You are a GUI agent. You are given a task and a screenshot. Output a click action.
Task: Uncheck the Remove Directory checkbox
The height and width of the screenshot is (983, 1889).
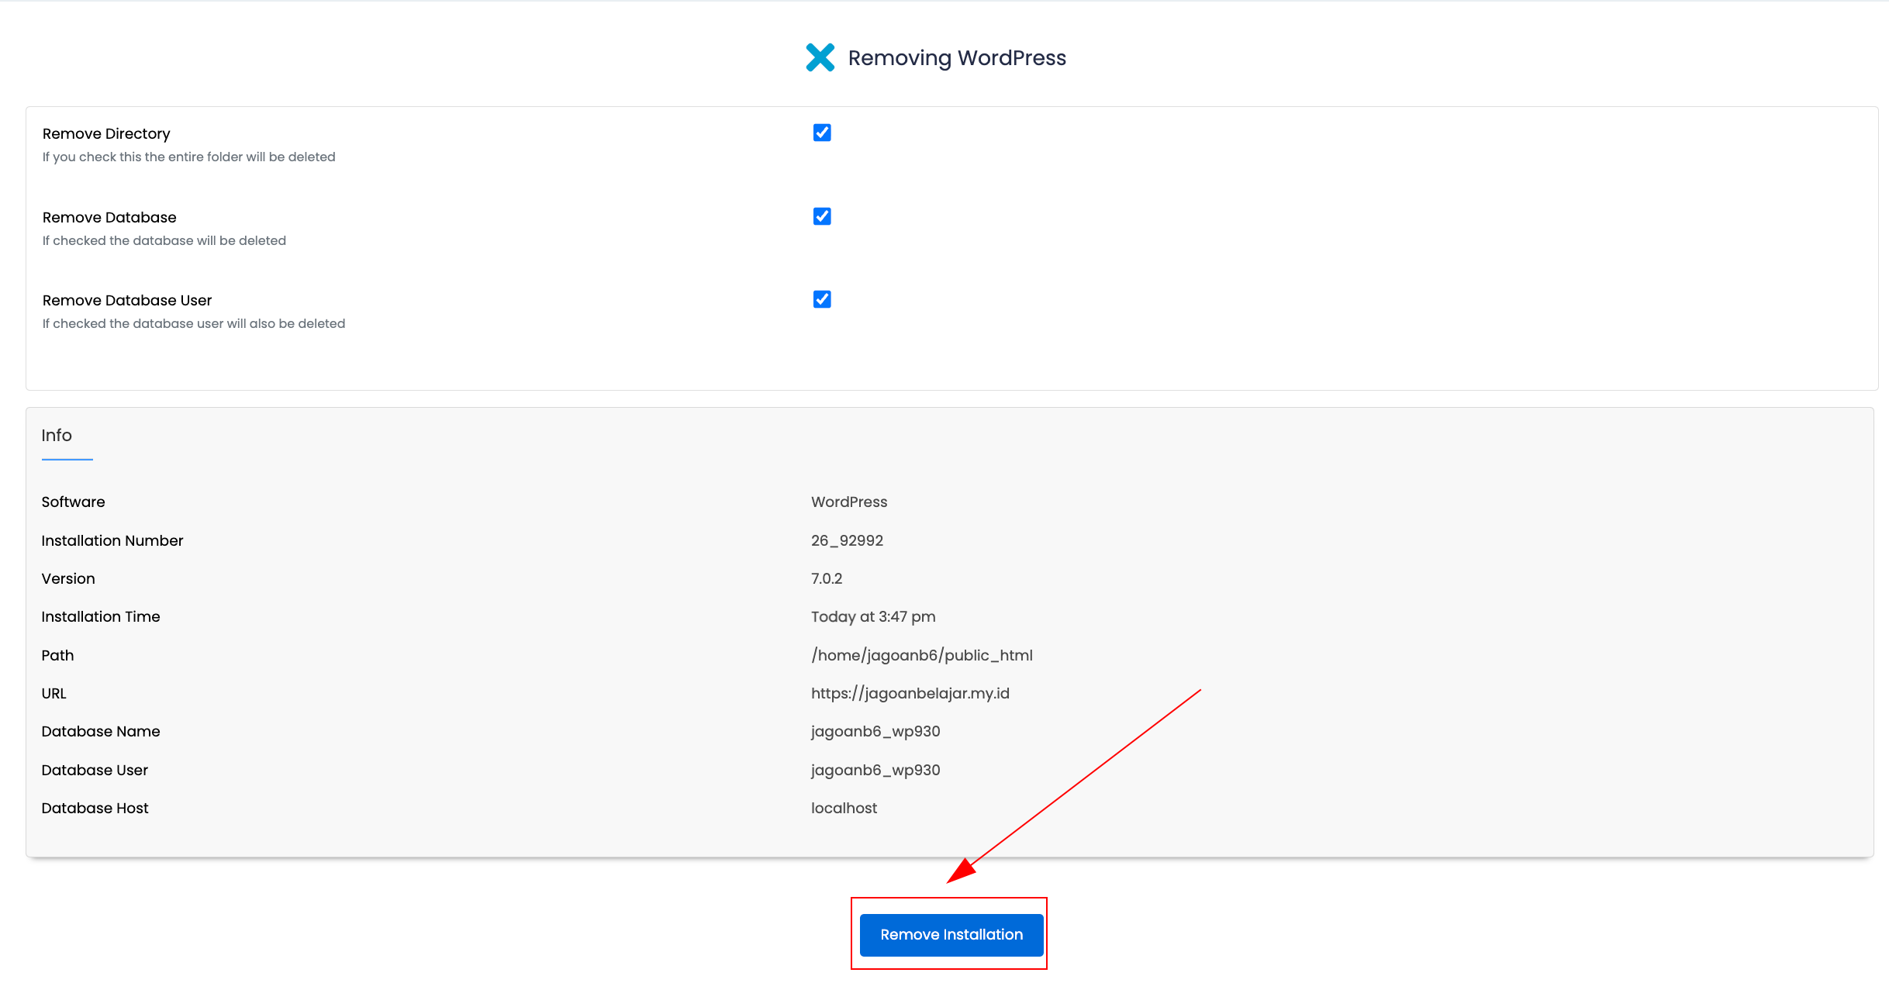[822, 133]
